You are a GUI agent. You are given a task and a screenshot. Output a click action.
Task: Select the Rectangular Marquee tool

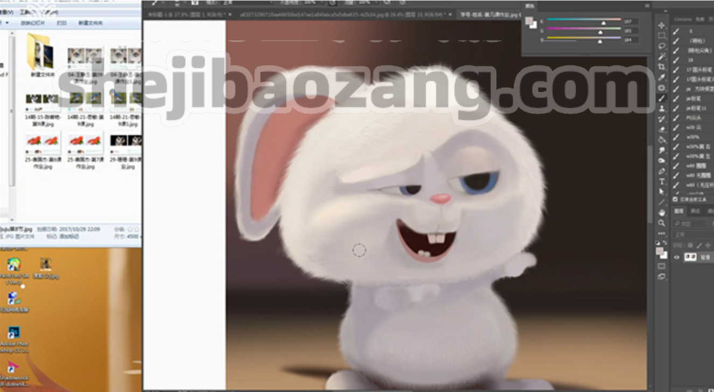coord(662,36)
